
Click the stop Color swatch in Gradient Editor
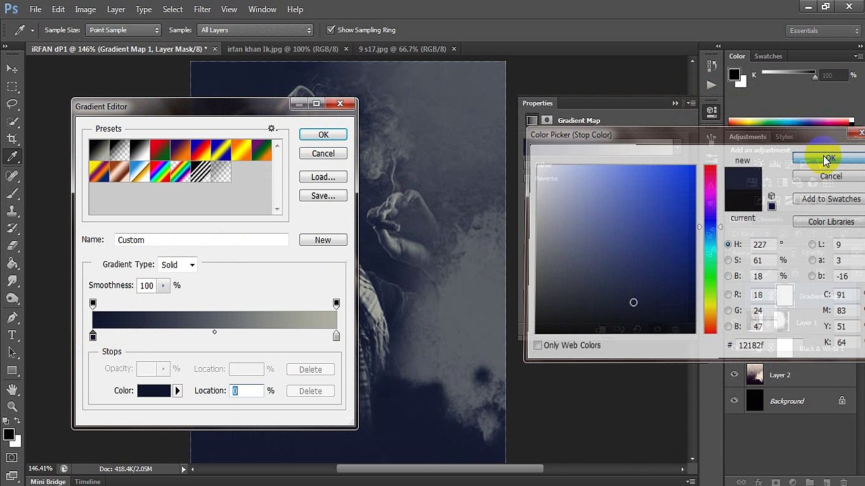154,391
